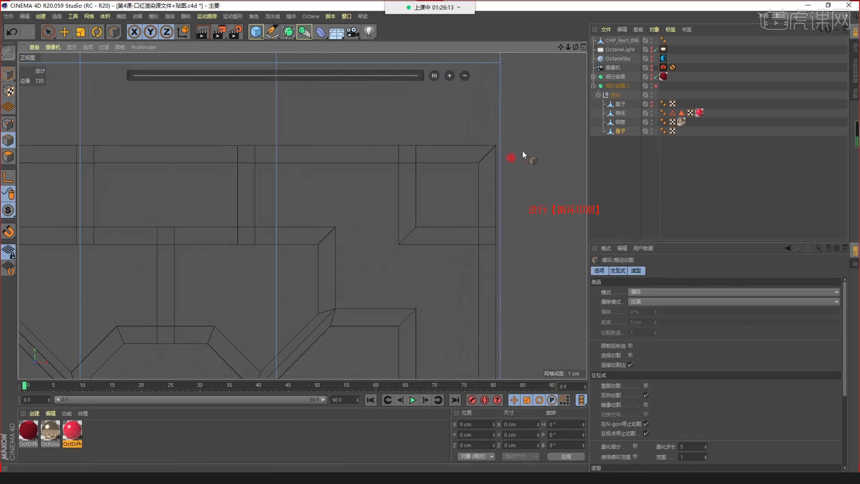The image size is (860, 484).
Task: Open Edit Render Settings
Action: pos(236,32)
